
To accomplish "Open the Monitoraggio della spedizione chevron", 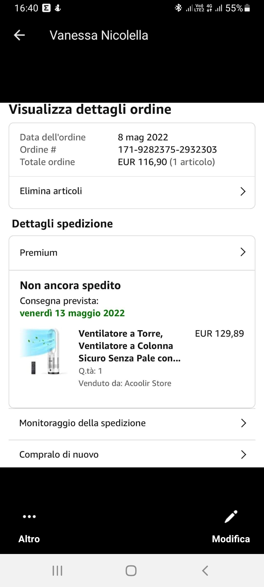I will point(243,423).
